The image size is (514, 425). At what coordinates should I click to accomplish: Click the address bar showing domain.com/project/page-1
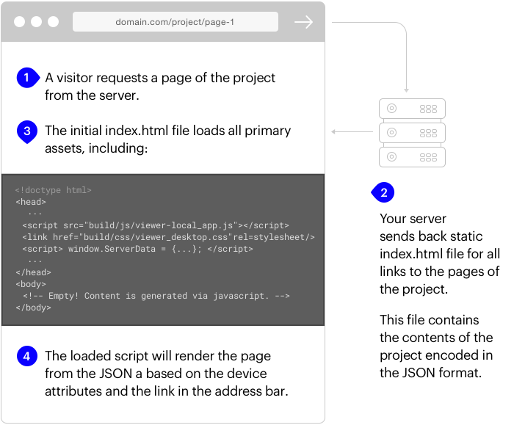point(175,21)
